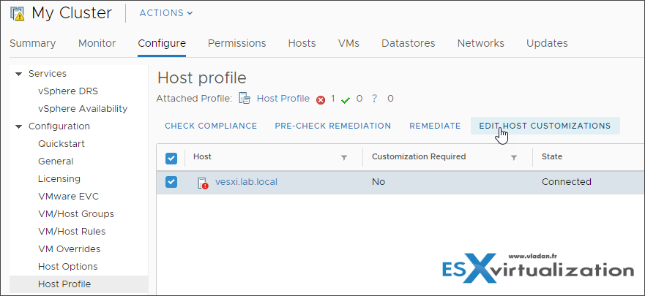The height and width of the screenshot is (296, 645).
Task: Select vSphere Availability in the sidebar
Action: (83, 109)
